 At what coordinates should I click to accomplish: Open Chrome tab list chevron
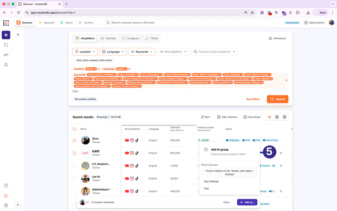pos(333,4)
